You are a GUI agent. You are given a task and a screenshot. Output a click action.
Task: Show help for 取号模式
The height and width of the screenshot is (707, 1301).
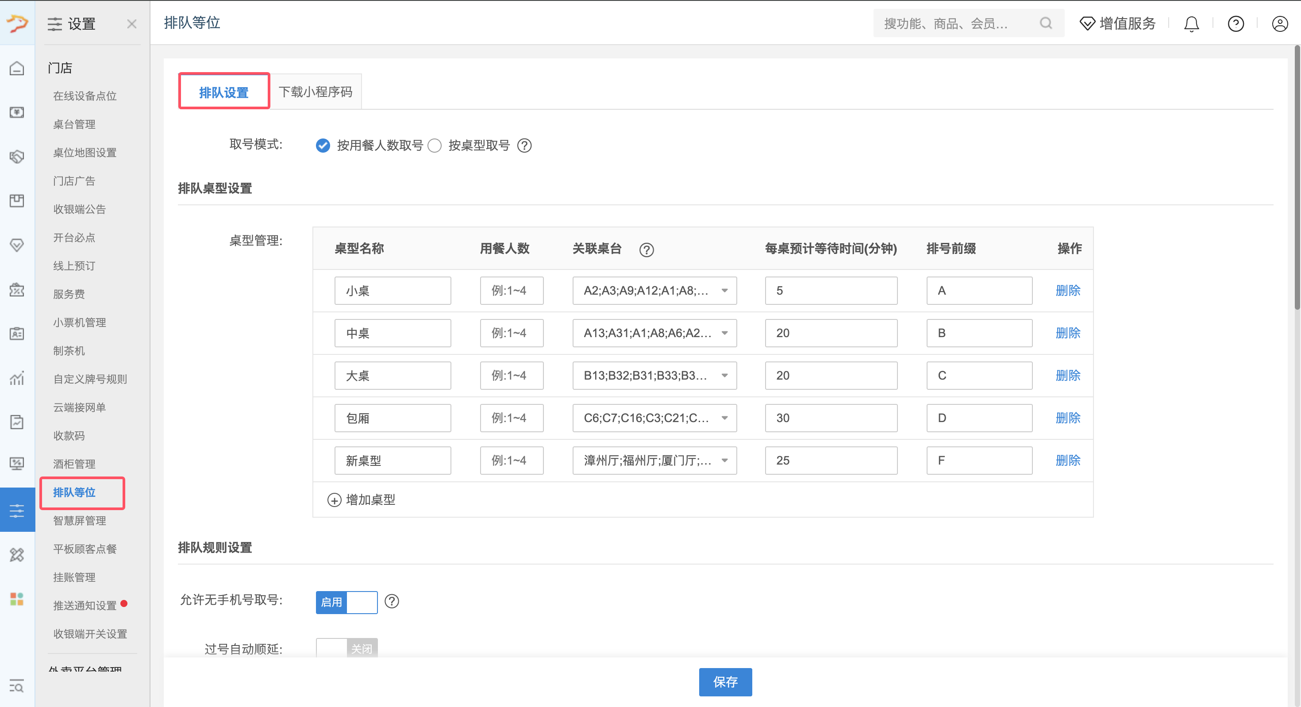[x=525, y=146]
